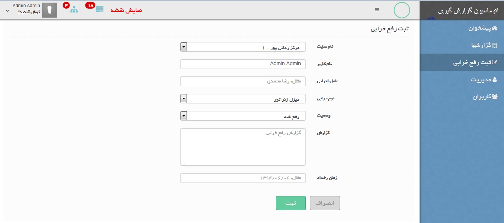Click the report sheet icon beside گزارشها
Viewport: 504px width, 223px height.
point(494,45)
